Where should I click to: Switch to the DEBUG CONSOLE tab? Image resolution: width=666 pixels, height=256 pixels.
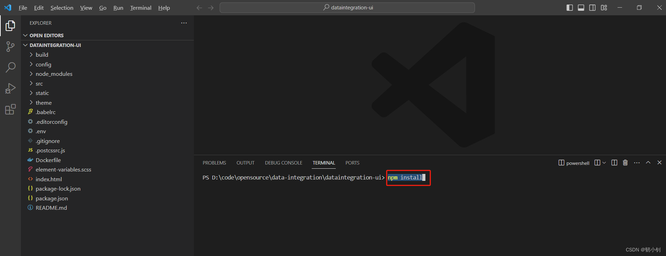(x=283, y=163)
